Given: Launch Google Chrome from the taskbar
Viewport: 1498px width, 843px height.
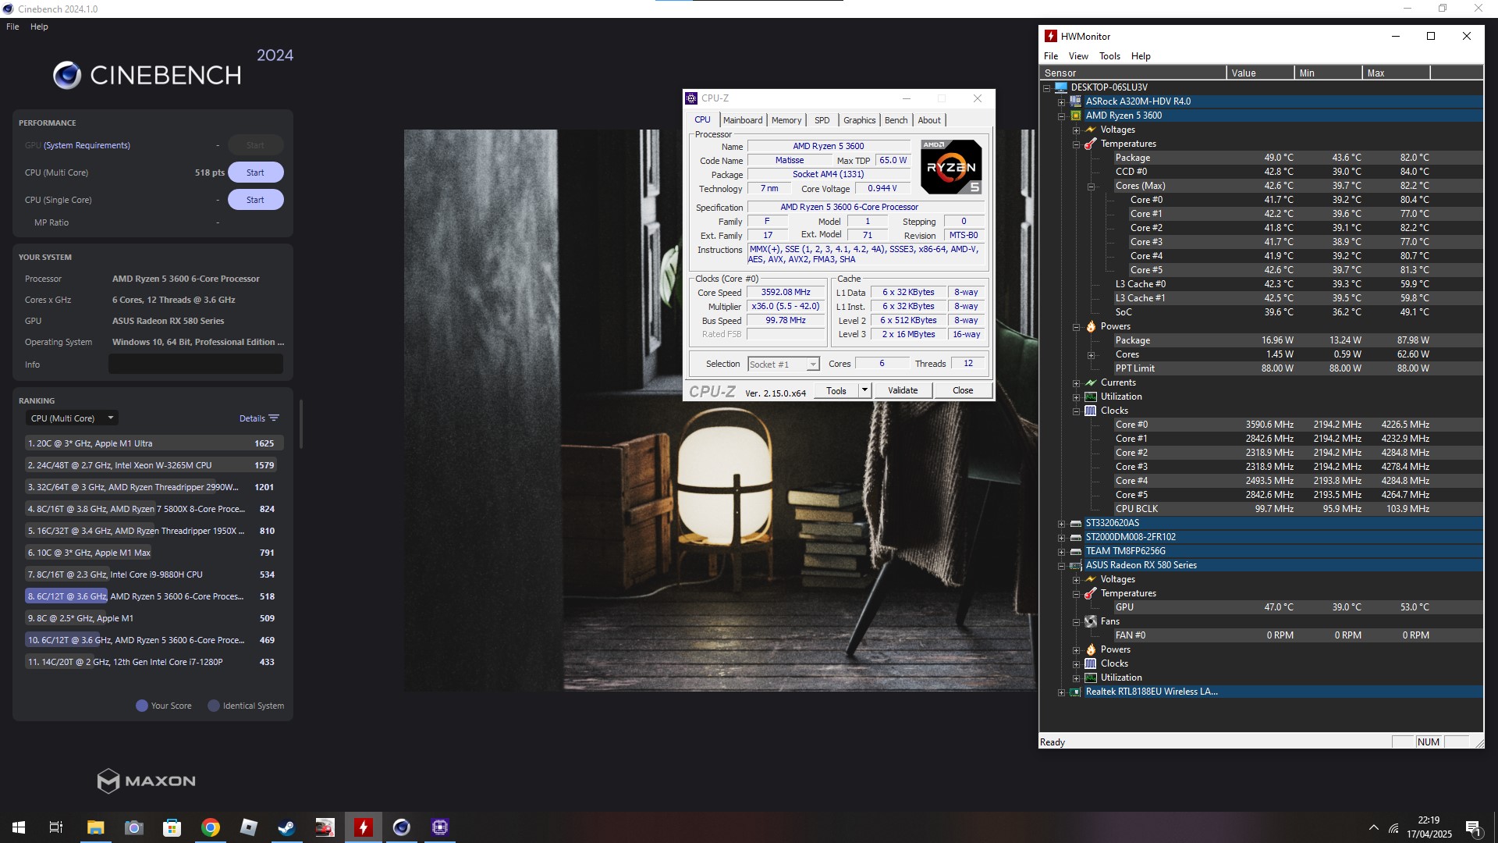Looking at the screenshot, I should (x=211, y=827).
